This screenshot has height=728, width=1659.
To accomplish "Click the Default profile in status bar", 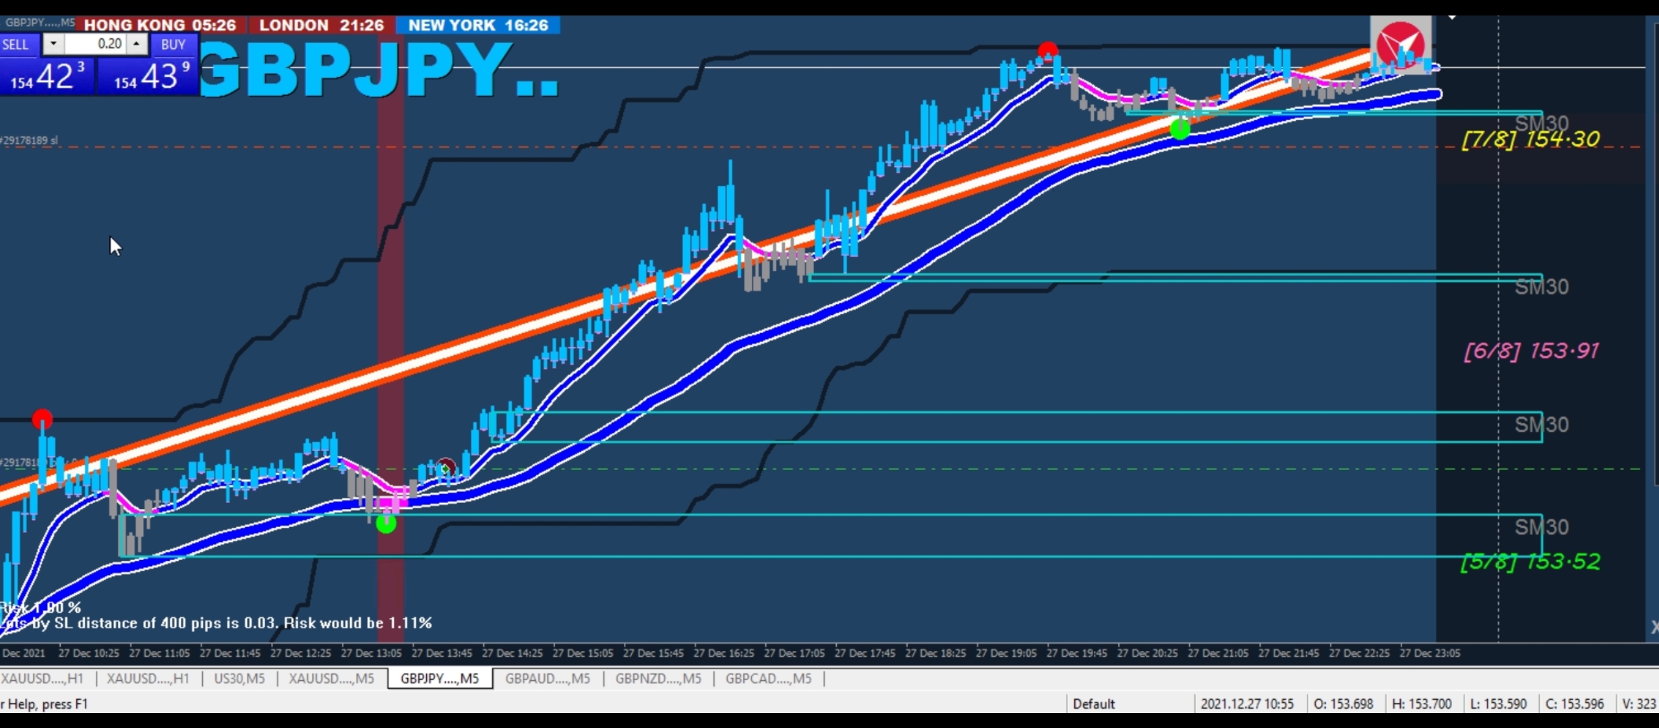I will 1093,704.
